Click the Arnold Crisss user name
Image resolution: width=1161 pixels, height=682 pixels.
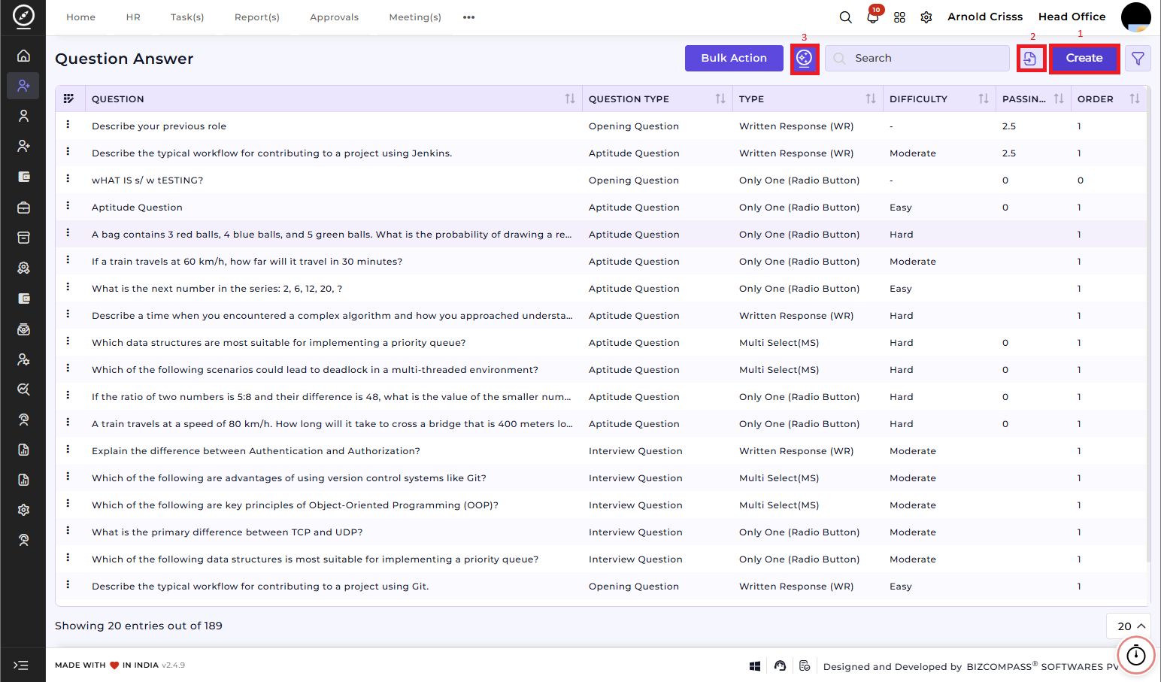(x=985, y=17)
